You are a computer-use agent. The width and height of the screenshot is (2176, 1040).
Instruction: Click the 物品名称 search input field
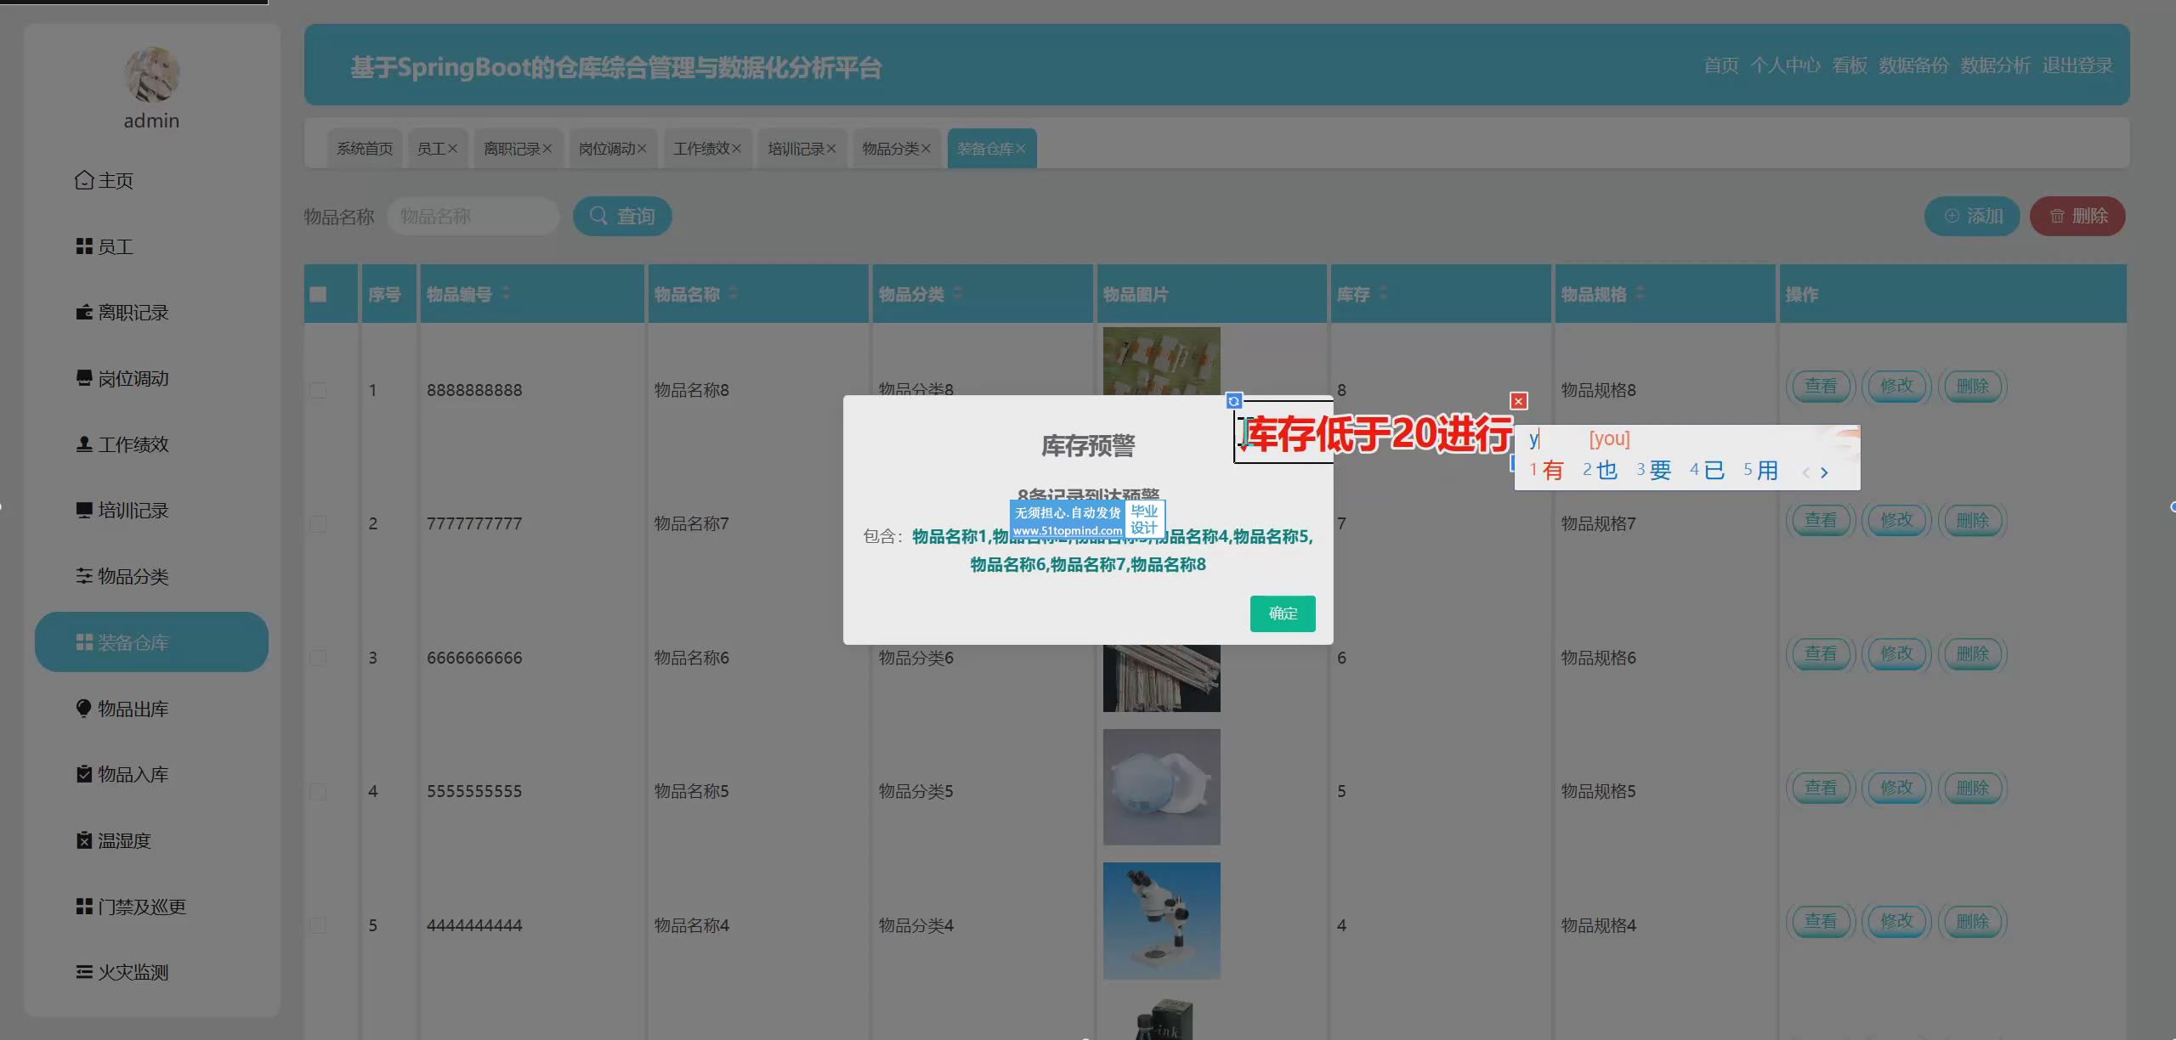[x=473, y=217]
